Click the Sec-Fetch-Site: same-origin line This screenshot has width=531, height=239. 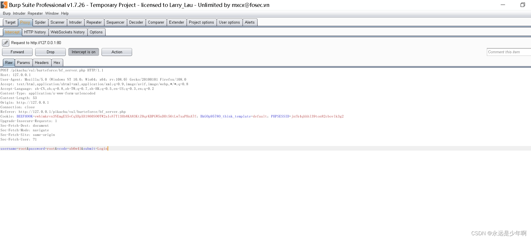28,135
